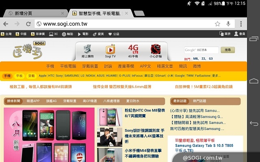260x162 pixels.
Task: Open hot keyword Z2 link
Action: click(203, 59)
